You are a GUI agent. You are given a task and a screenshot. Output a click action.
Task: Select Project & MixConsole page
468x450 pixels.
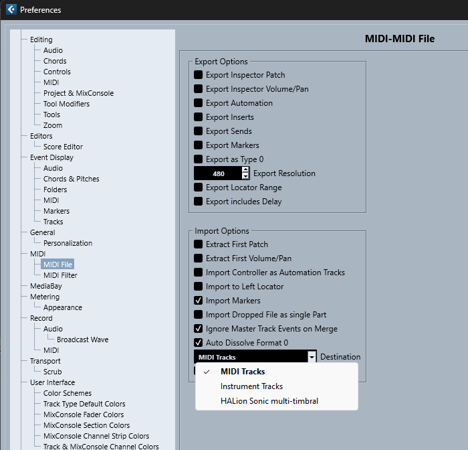pos(78,93)
